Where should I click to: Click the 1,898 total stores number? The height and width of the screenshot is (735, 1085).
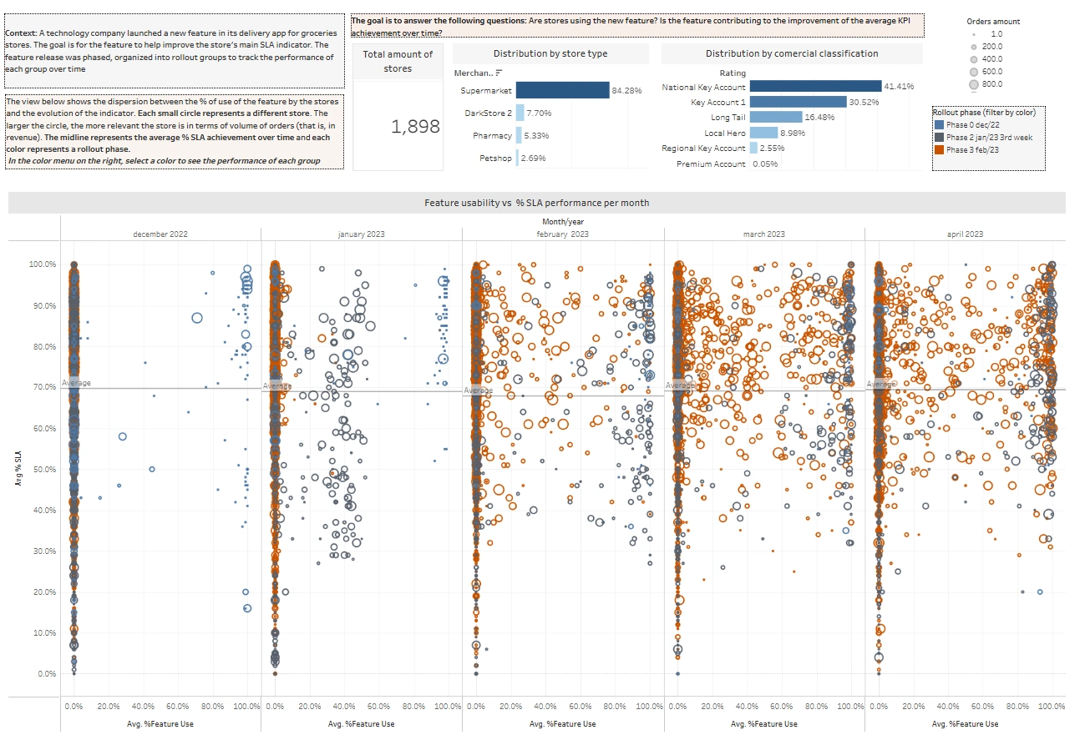pyautogui.click(x=398, y=127)
